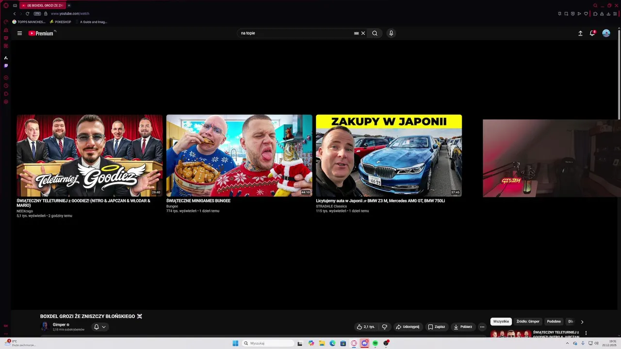Open TOPPS MANCHES... bookmark
The width and height of the screenshot is (621, 349).
(x=29, y=22)
